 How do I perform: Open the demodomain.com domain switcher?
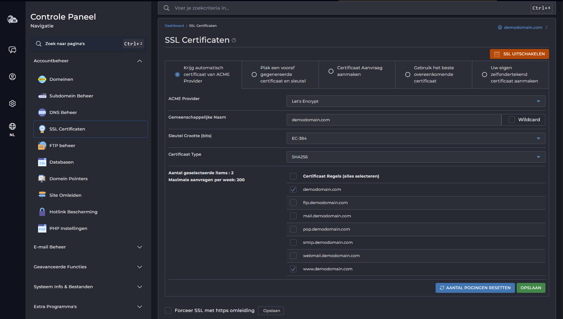(x=523, y=27)
